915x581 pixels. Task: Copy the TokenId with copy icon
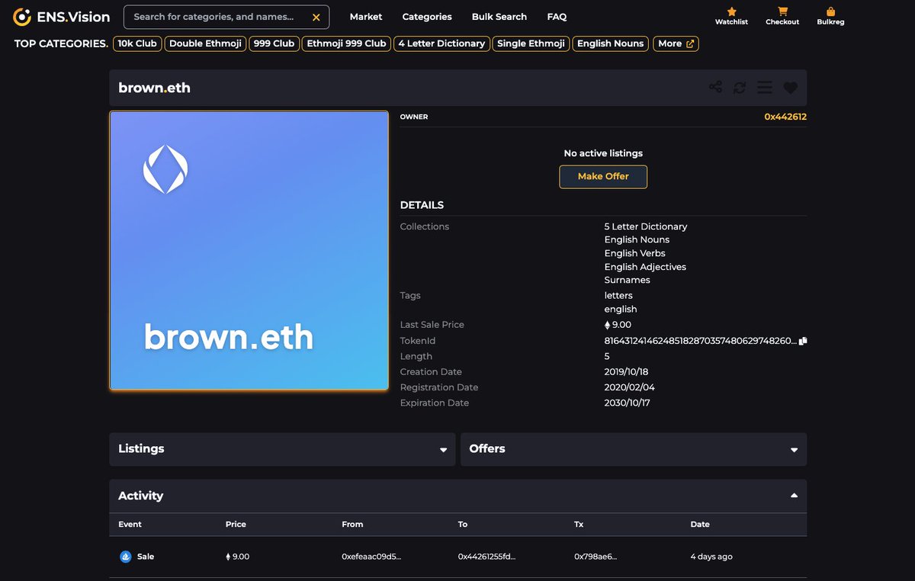click(803, 341)
